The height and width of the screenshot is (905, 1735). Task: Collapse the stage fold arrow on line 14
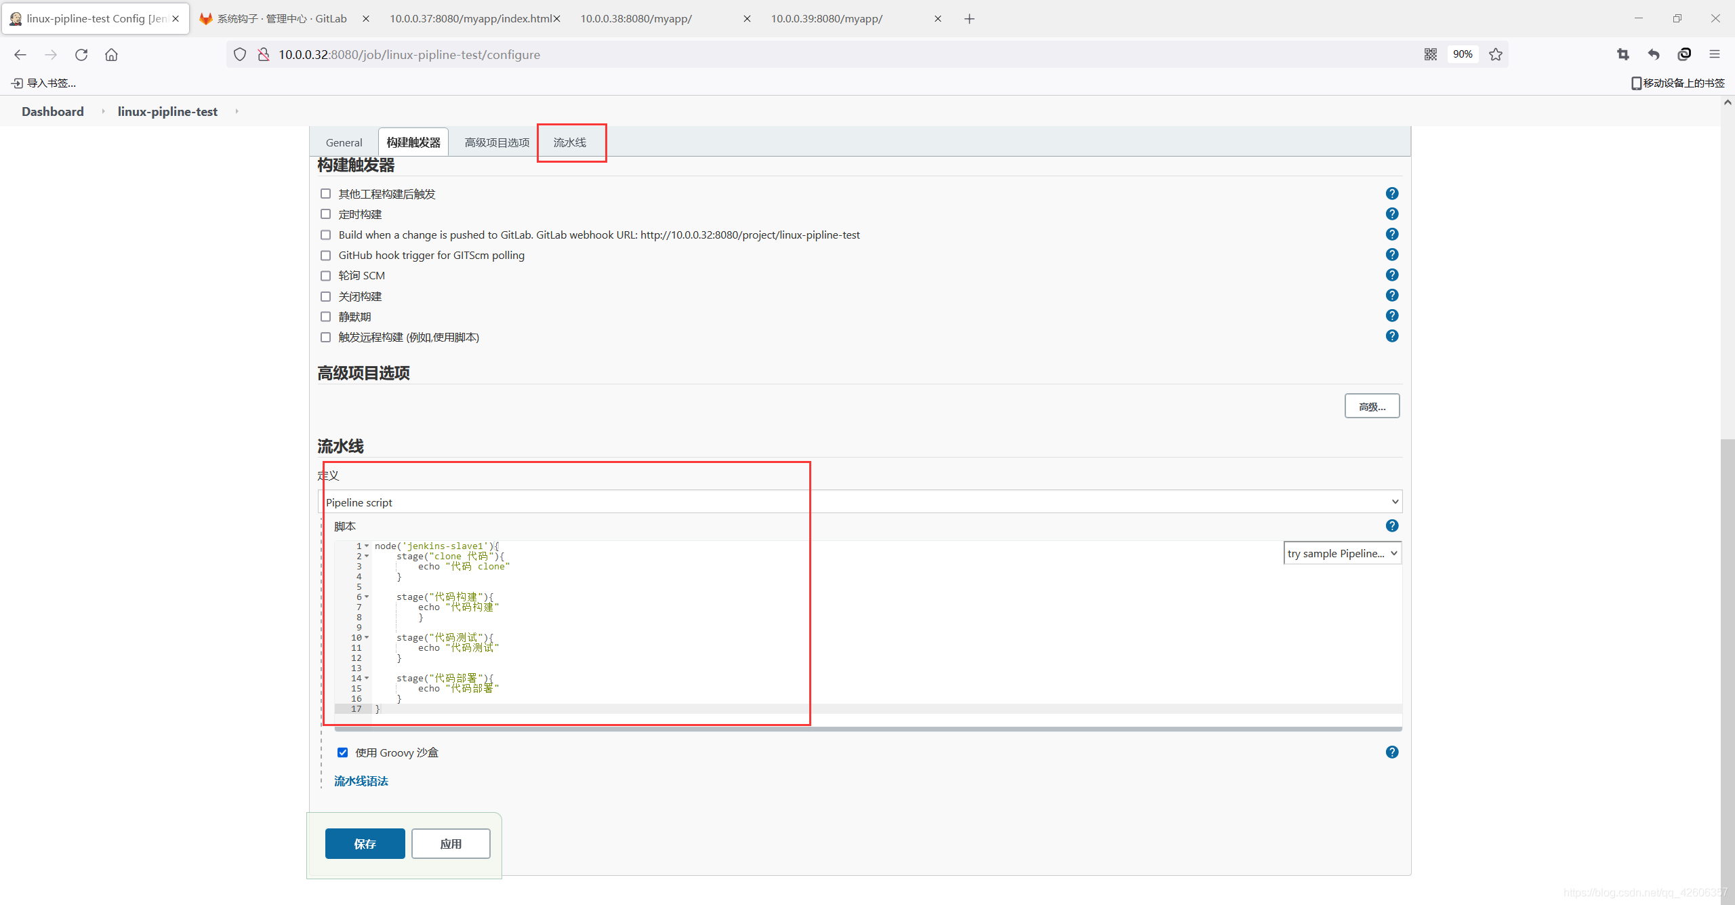click(x=367, y=678)
